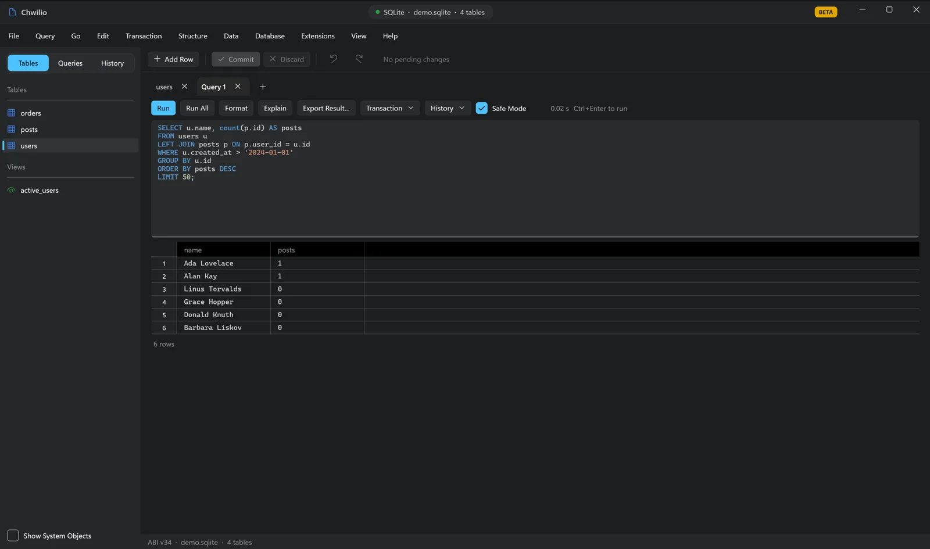Click the Commit button
The width and height of the screenshot is (930, 549).
tap(235, 59)
